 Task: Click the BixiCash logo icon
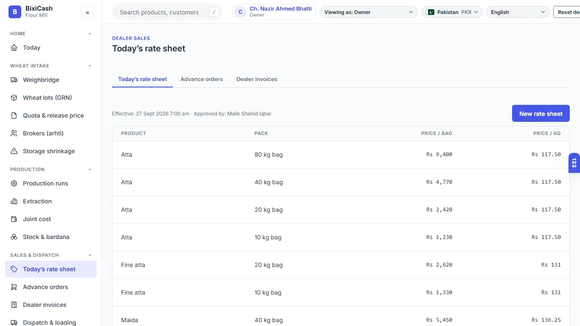14,12
